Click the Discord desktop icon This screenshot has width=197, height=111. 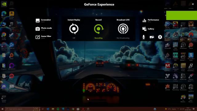[4, 87]
